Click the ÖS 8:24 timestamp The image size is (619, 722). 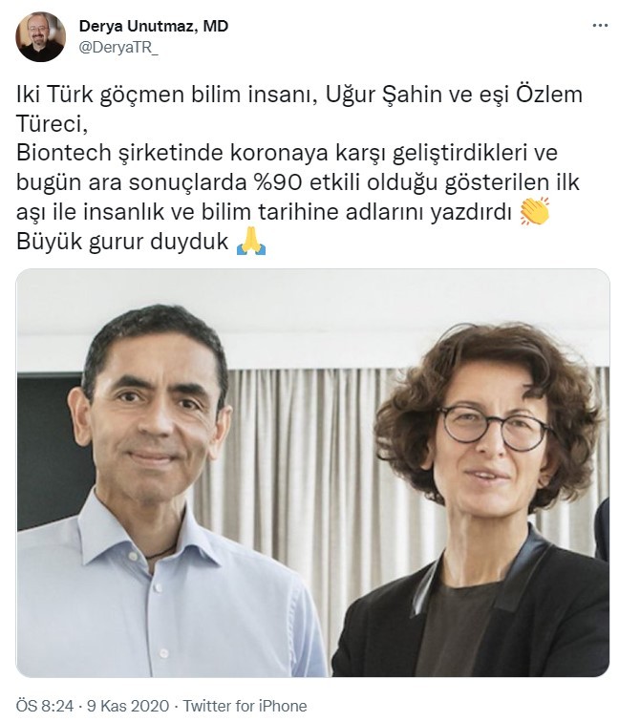point(45,706)
